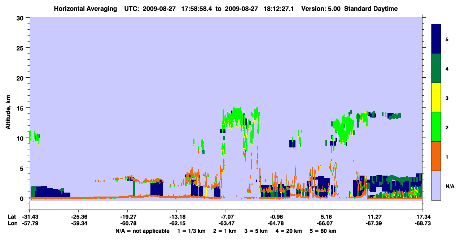The width and height of the screenshot is (469, 241).
Task: Click the 'Lon' row label
Action: tap(12, 224)
